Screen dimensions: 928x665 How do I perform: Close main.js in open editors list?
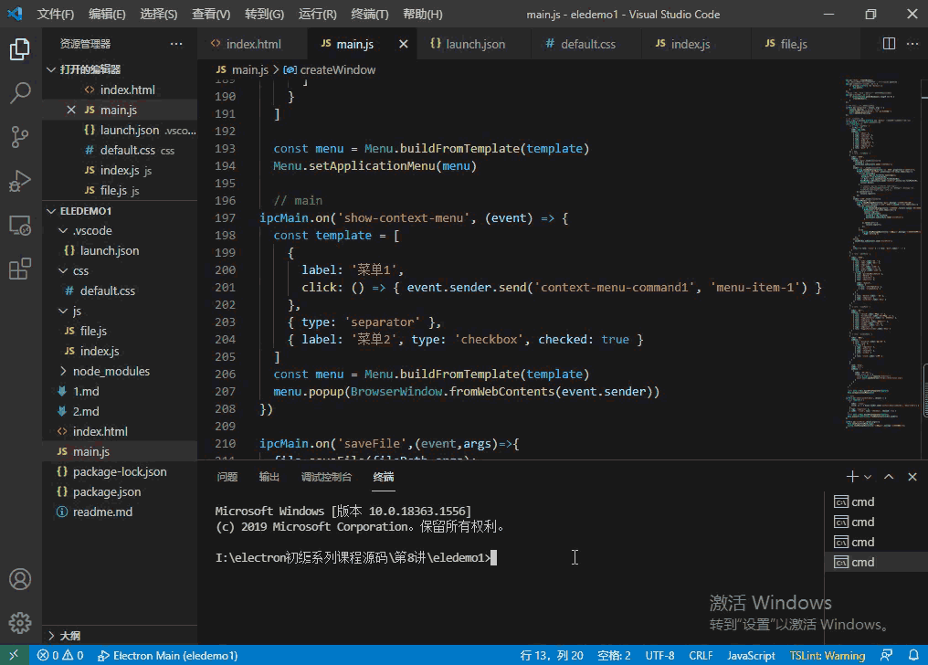point(71,110)
